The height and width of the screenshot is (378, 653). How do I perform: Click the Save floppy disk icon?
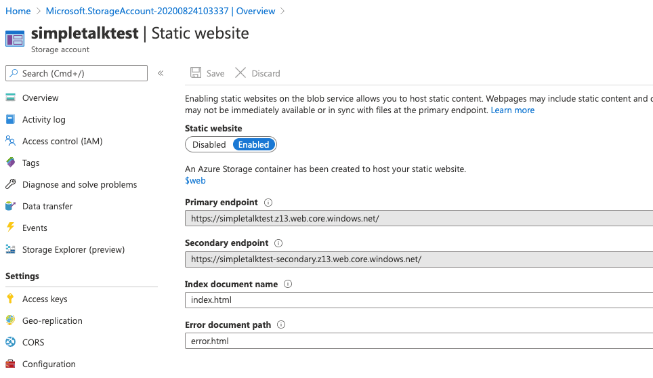pyautogui.click(x=196, y=73)
